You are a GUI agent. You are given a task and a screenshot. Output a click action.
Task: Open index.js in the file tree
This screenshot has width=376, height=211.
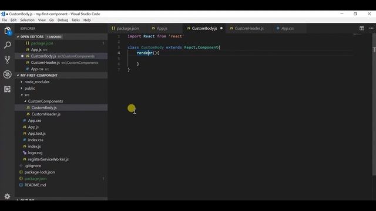point(34,146)
